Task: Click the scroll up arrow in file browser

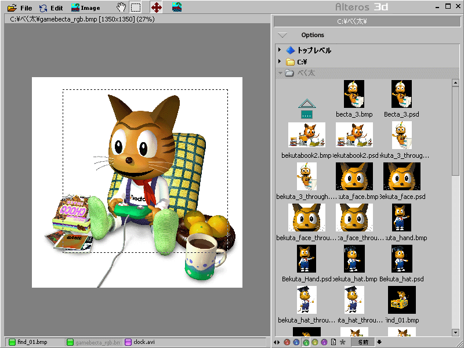Action: (x=456, y=83)
